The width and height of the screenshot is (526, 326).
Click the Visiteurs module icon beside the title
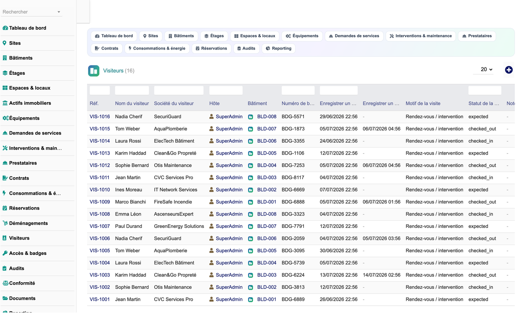tap(94, 71)
